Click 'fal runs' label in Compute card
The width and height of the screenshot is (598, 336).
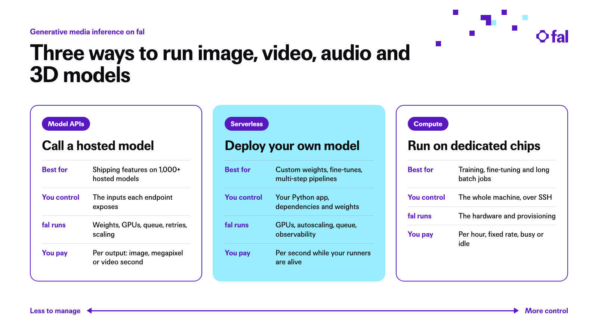420,216
